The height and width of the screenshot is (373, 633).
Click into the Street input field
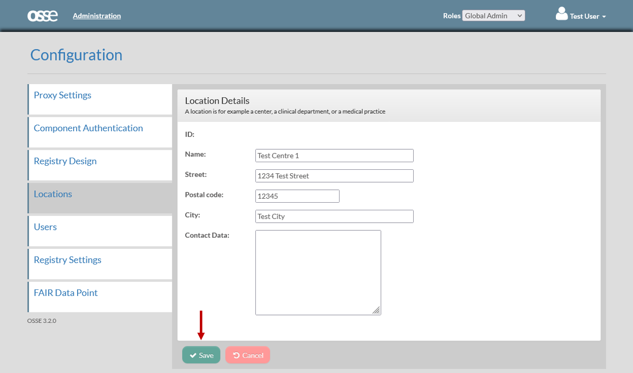tap(335, 176)
